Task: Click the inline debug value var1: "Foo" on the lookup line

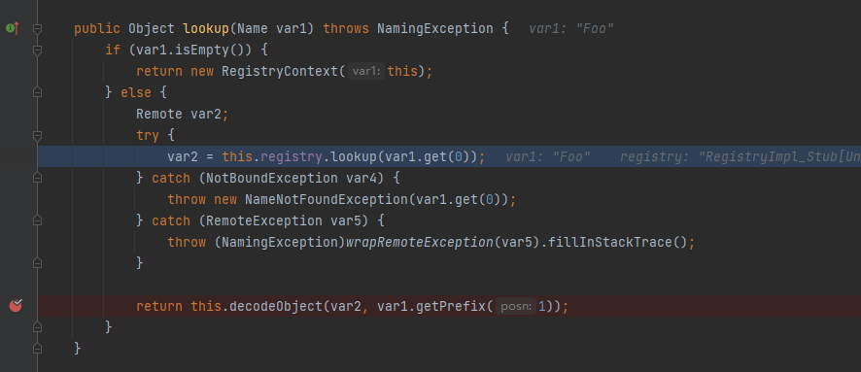Action: click(x=570, y=28)
